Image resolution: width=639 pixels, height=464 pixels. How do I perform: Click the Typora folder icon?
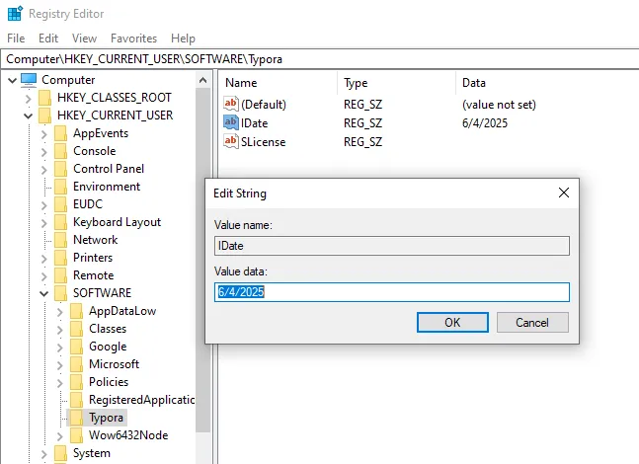coord(77,418)
